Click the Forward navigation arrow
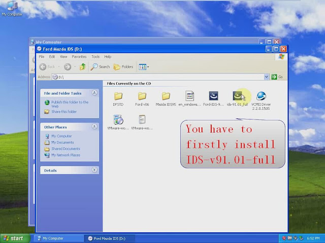 [68, 67]
